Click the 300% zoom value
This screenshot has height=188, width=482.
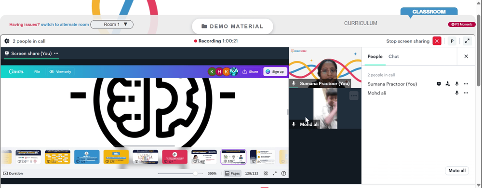pos(212,174)
